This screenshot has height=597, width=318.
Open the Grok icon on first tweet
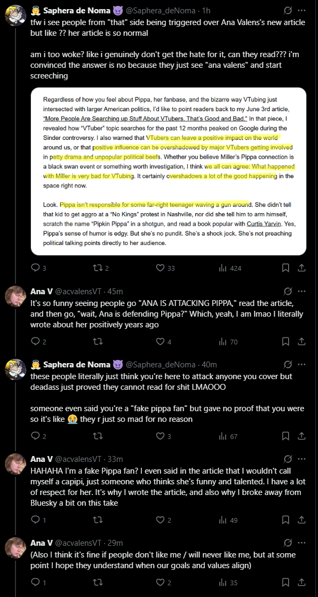[288, 11]
